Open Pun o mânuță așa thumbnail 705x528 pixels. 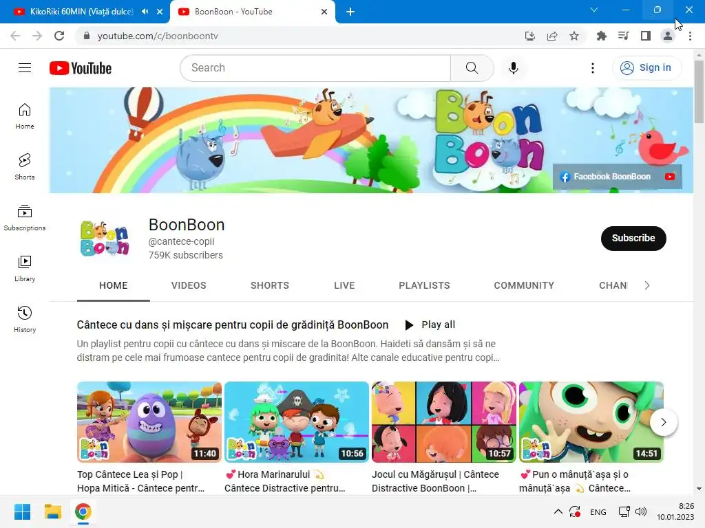591,422
